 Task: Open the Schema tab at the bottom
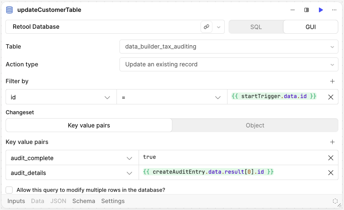(x=84, y=201)
